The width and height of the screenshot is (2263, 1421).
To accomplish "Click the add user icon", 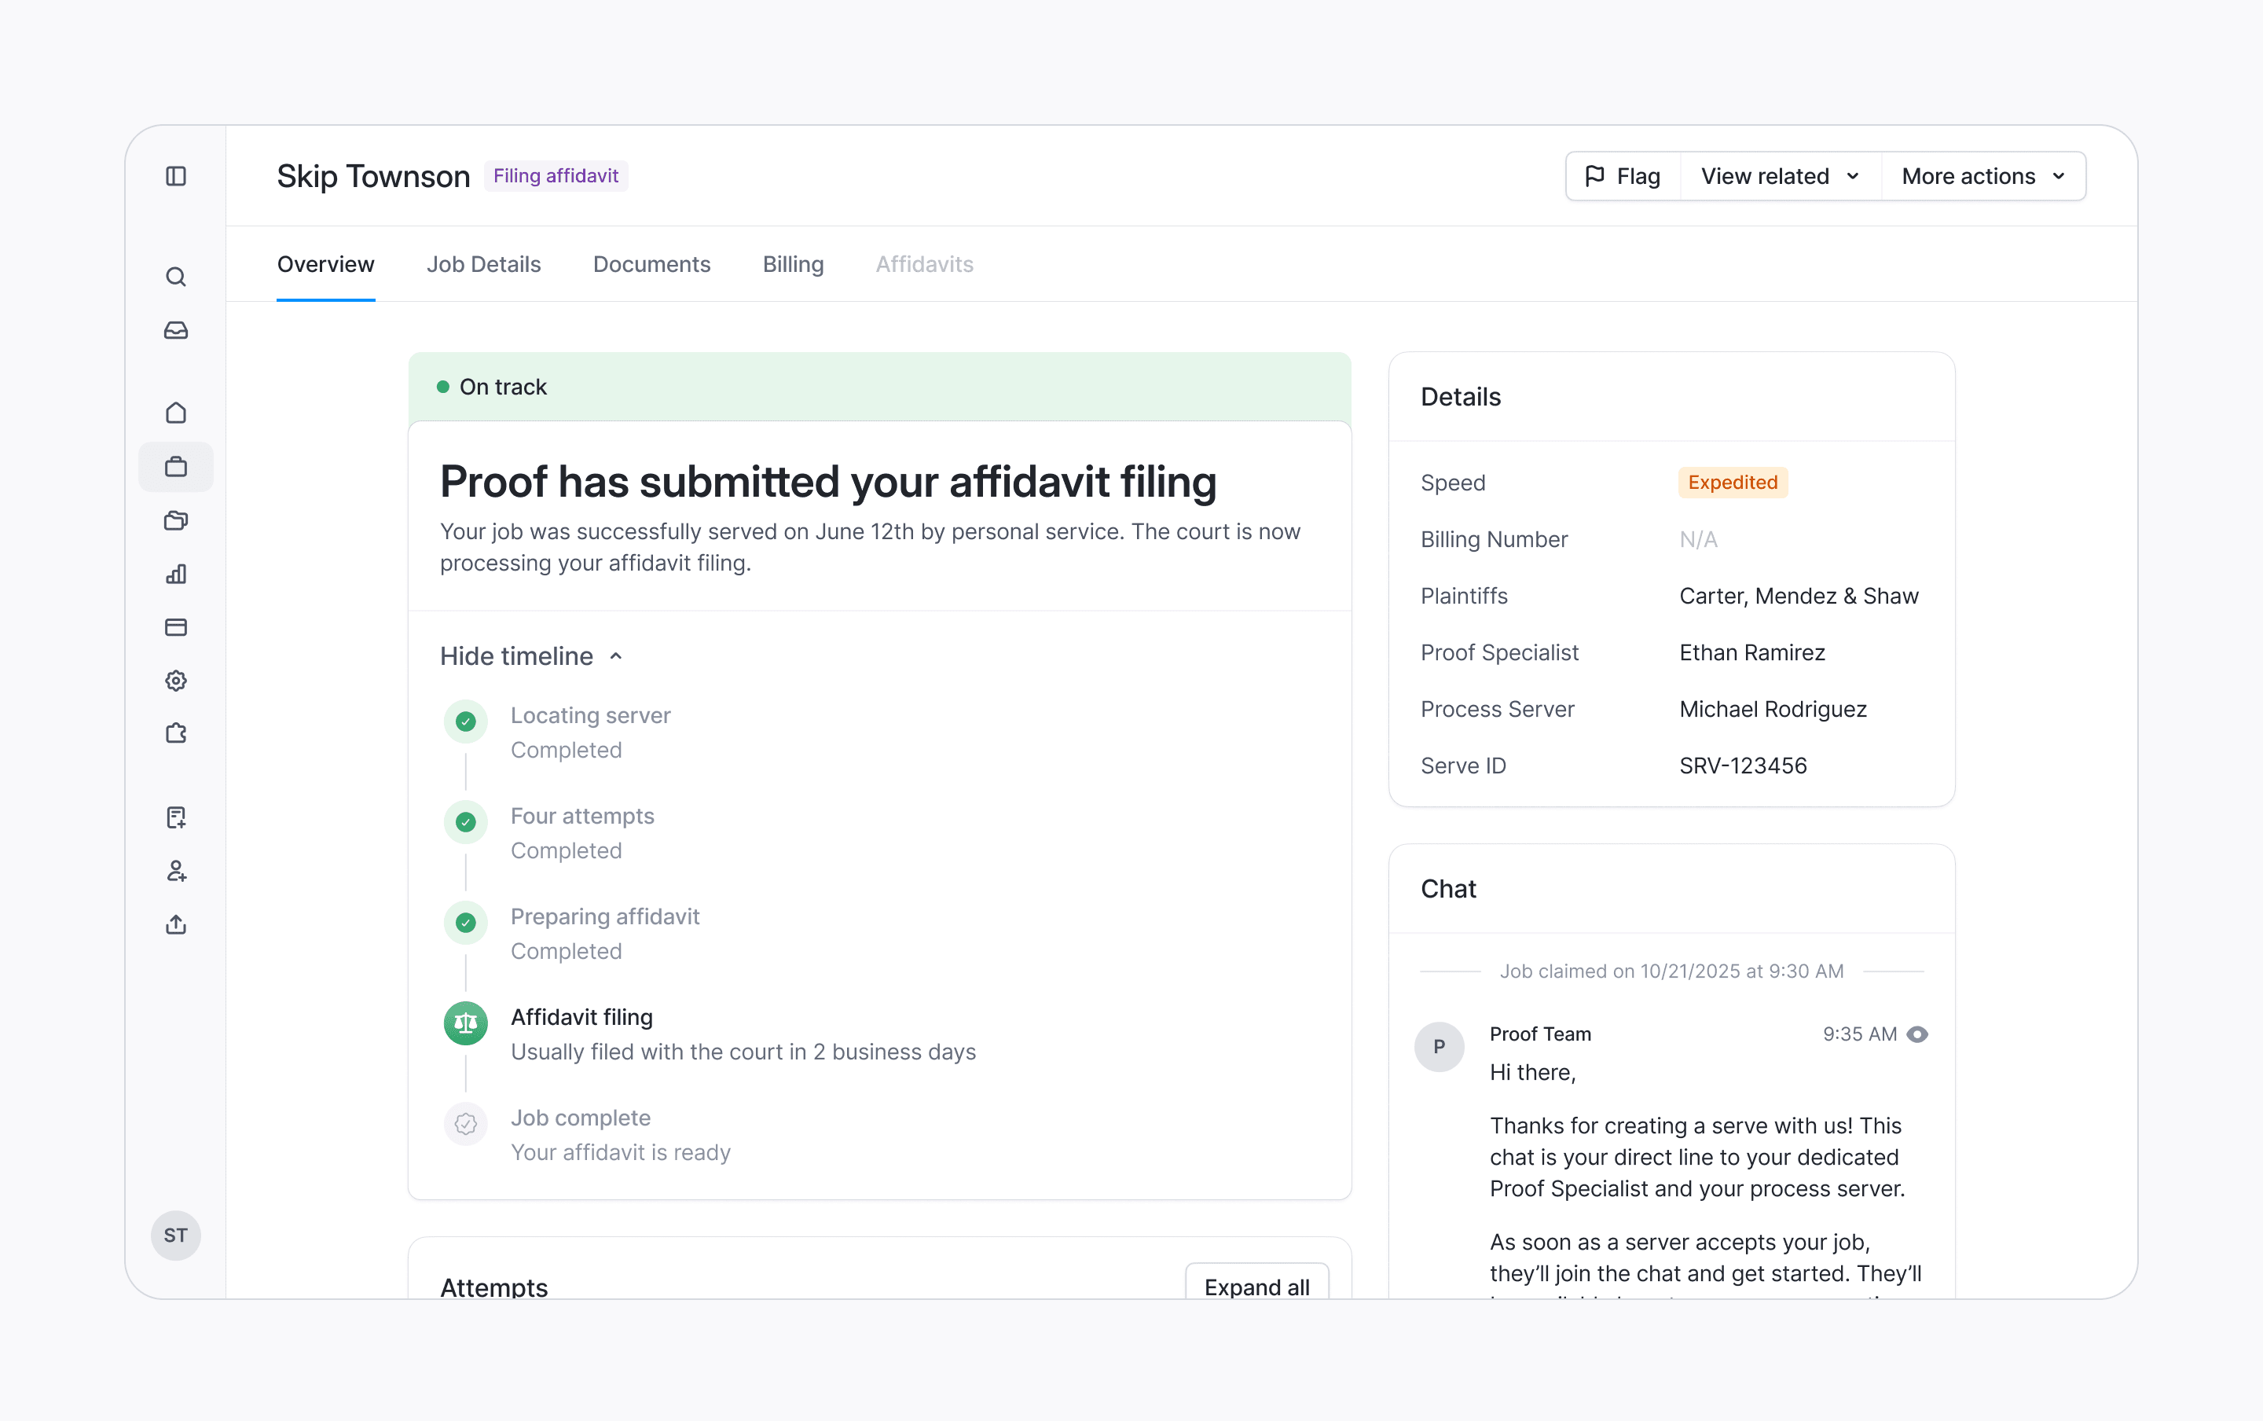I will [176, 871].
